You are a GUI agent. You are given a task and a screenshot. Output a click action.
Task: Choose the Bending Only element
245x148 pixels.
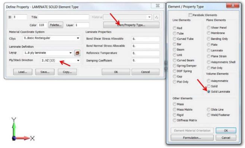[209, 39]
